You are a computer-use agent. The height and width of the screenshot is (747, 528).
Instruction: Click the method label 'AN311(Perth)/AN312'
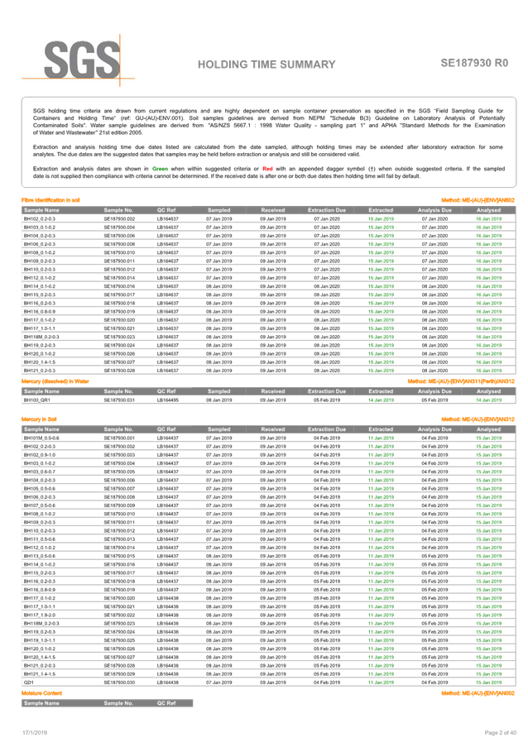461,381
